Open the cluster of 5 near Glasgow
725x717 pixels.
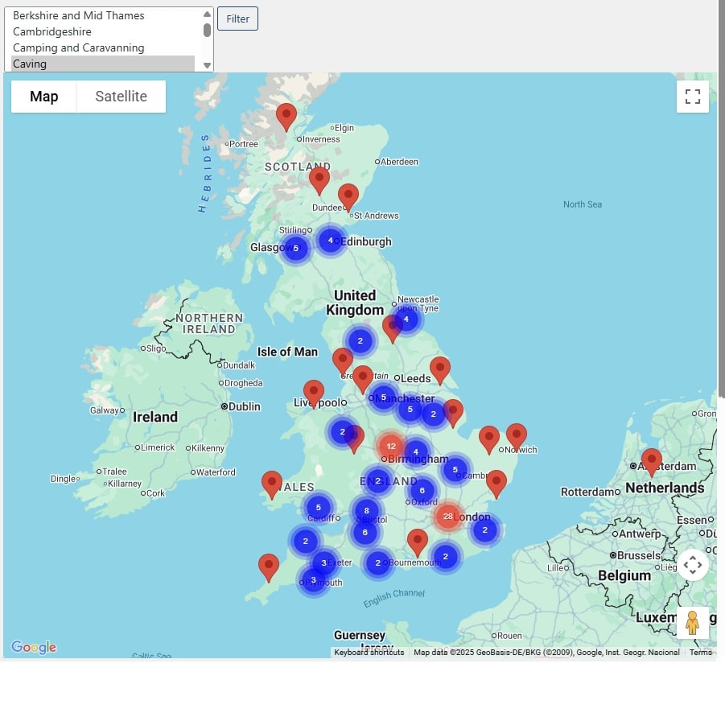(x=295, y=248)
